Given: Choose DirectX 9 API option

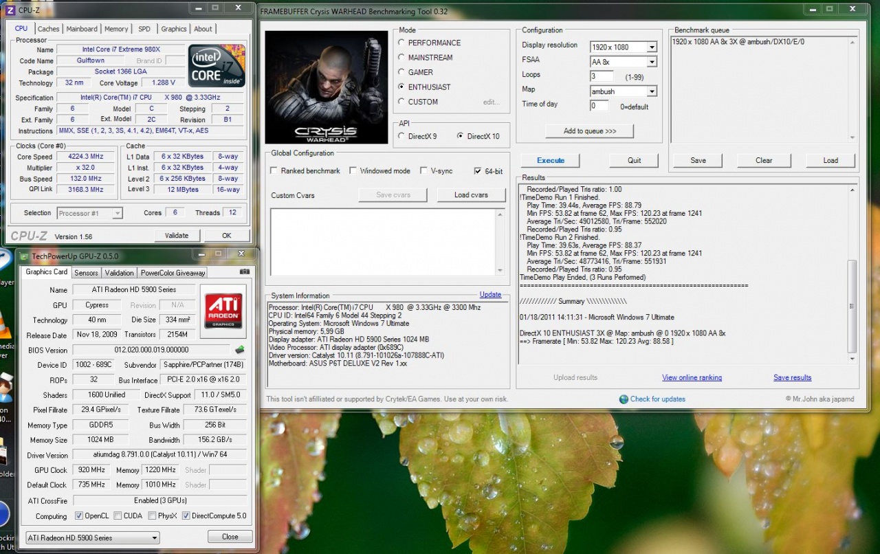Looking at the screenshot, I should 401,136.
